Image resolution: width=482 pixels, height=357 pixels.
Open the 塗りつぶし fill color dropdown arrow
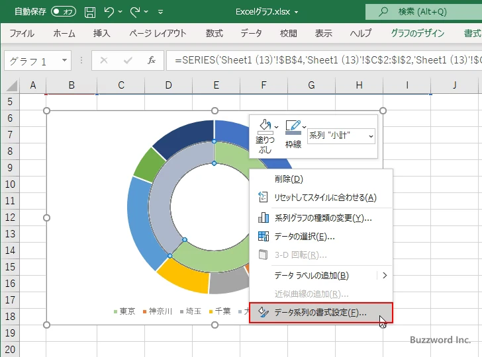pyautogui.click(x=276, y=127)
